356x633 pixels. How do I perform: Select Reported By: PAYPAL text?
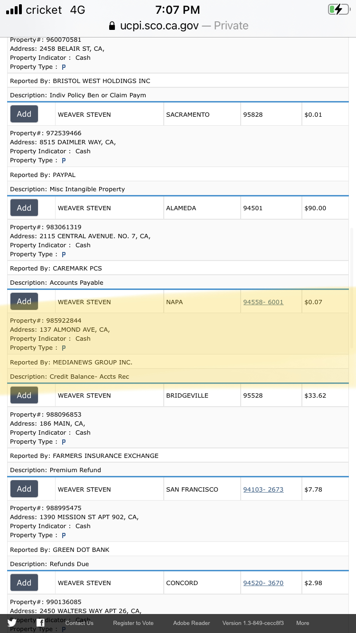[x=43, y=175]
